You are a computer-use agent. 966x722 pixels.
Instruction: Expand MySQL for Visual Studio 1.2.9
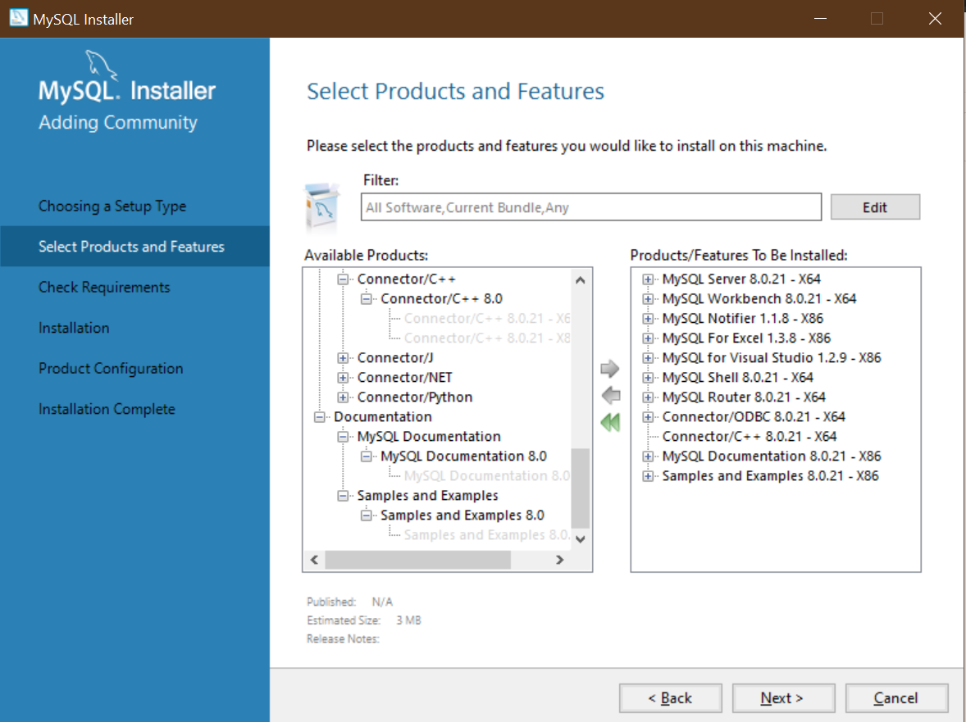648,358
